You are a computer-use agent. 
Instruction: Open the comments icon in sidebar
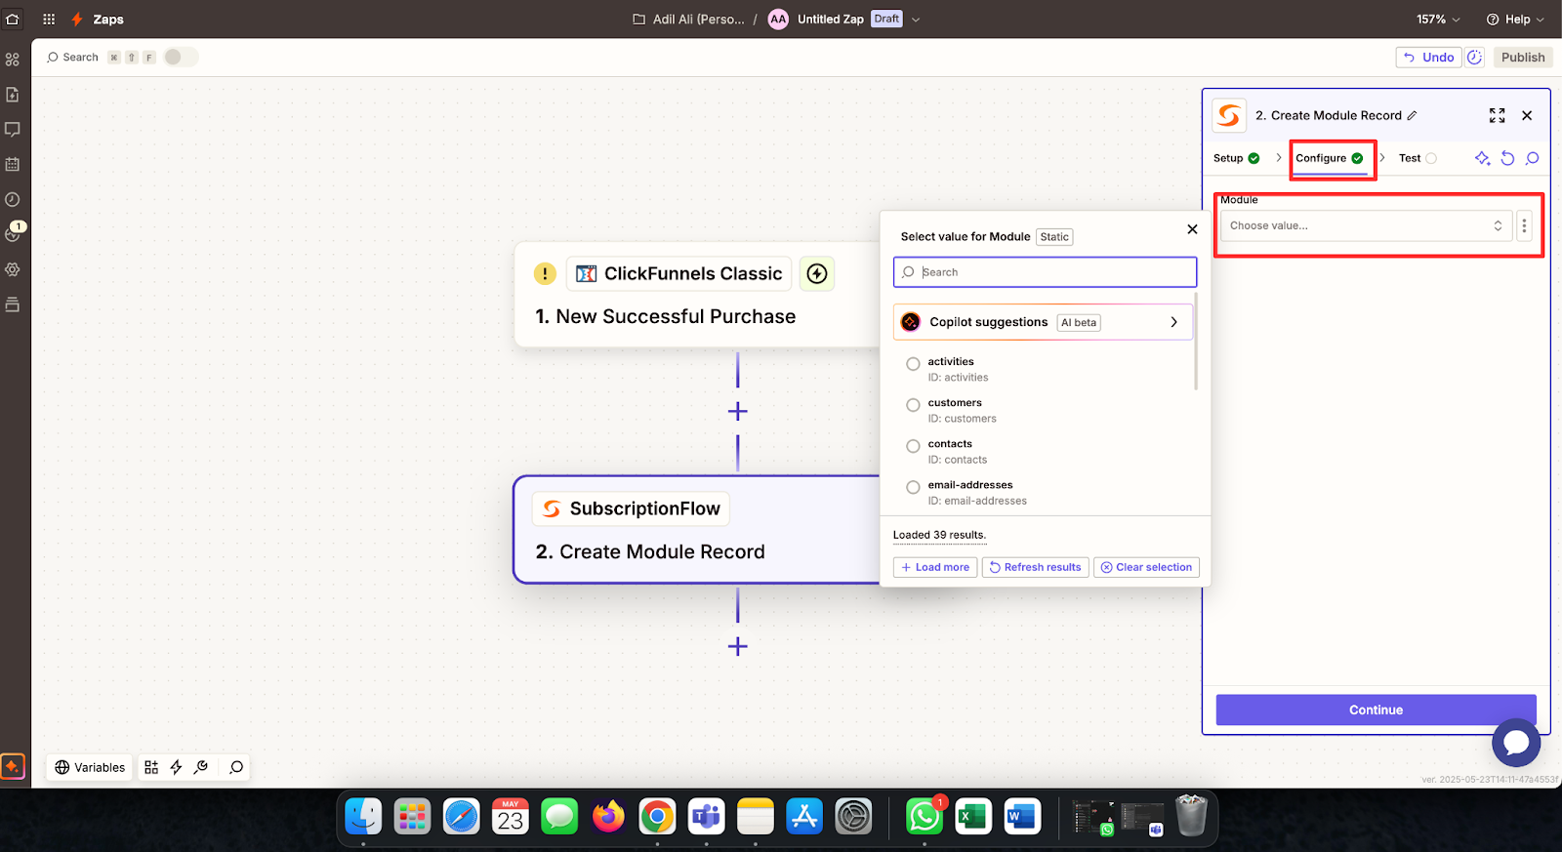[x=13, y=130]
